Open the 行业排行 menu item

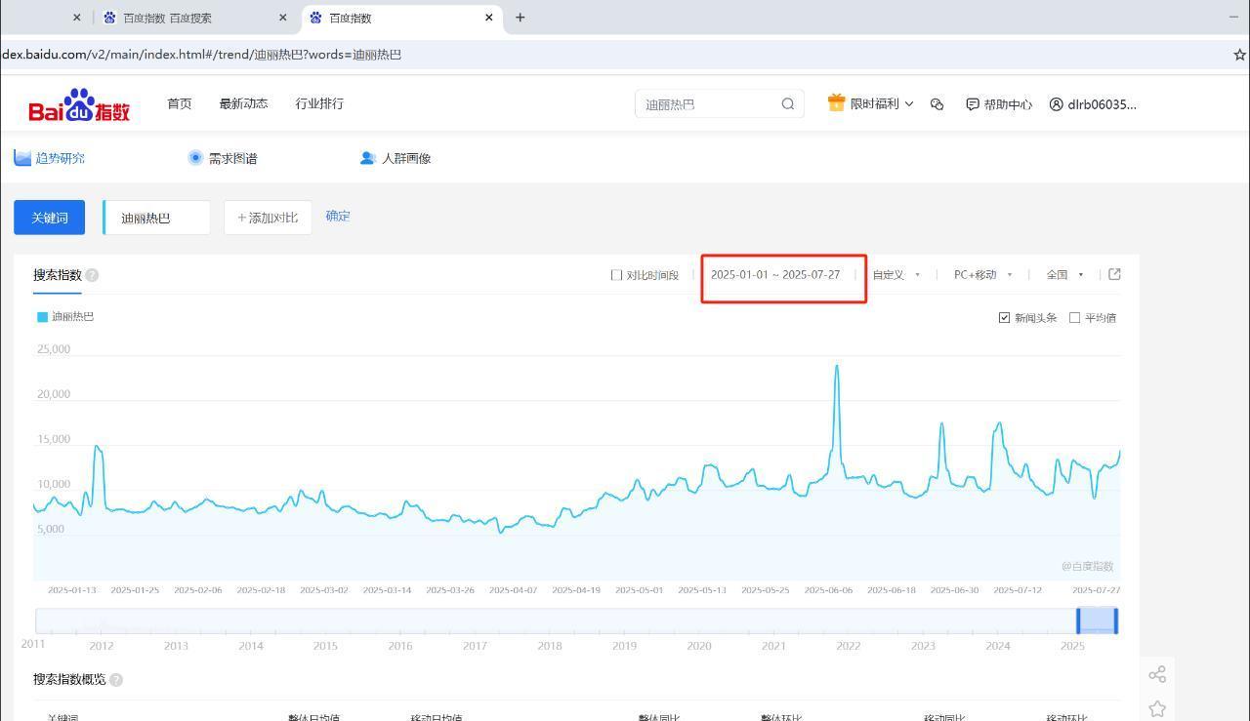[x=319, y=103]
